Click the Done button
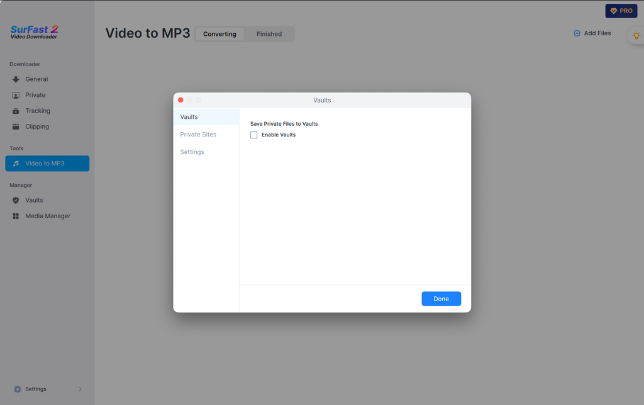The image size is (644, 405). [441, 299]
